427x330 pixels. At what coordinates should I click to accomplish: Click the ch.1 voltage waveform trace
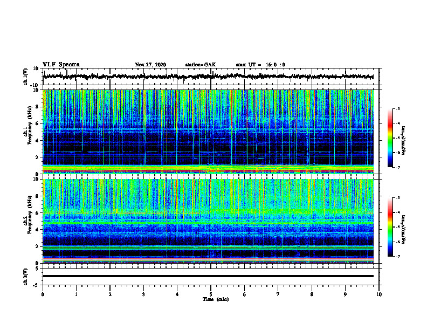pos(208,77)
